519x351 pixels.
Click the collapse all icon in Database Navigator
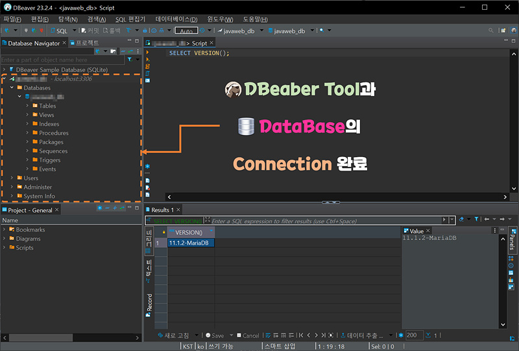tap(123, 51)
